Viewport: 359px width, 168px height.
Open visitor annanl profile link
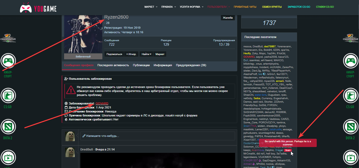click(280, 81)
